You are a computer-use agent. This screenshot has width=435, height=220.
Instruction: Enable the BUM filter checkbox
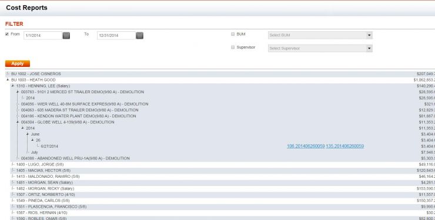click(x=233, y=34)
